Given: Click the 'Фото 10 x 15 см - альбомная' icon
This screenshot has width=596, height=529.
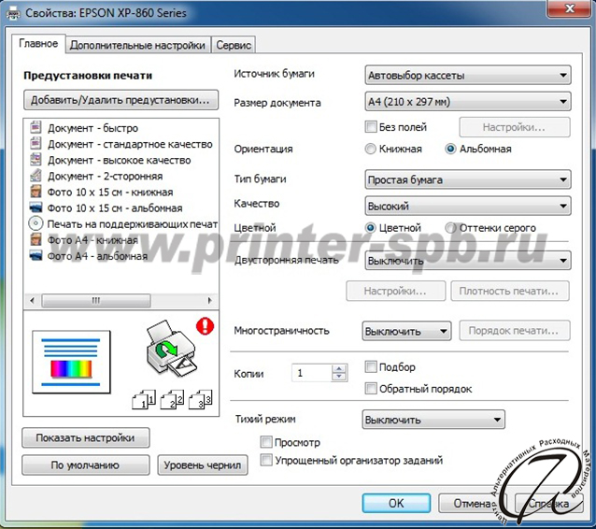Looking at the screenshot, I should tap(35, 207).
